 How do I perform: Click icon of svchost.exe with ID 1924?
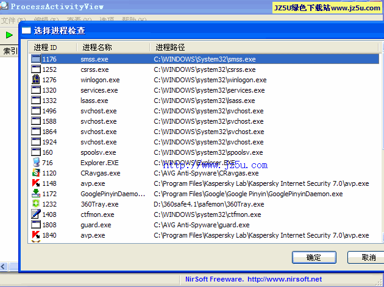[36, 142]
